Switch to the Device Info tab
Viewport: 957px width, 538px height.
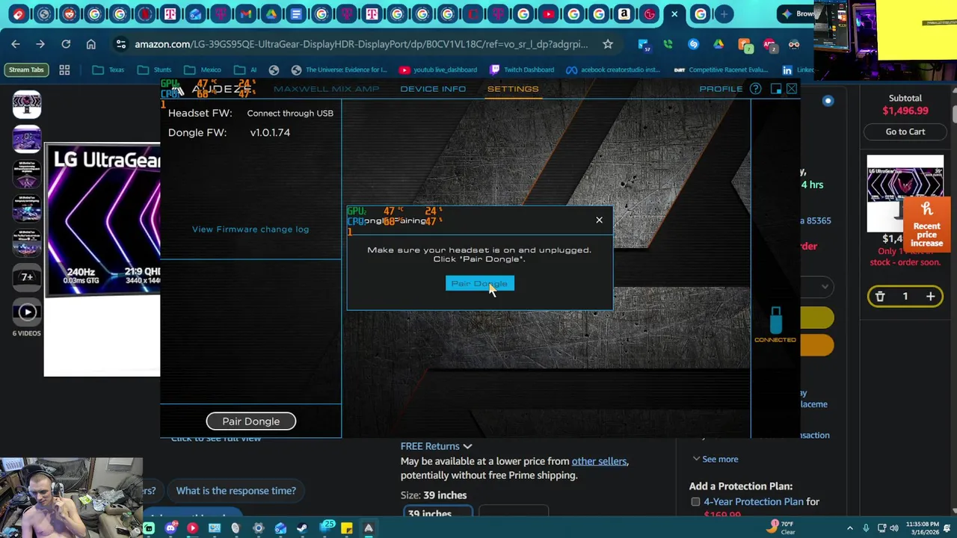[433, 89]
